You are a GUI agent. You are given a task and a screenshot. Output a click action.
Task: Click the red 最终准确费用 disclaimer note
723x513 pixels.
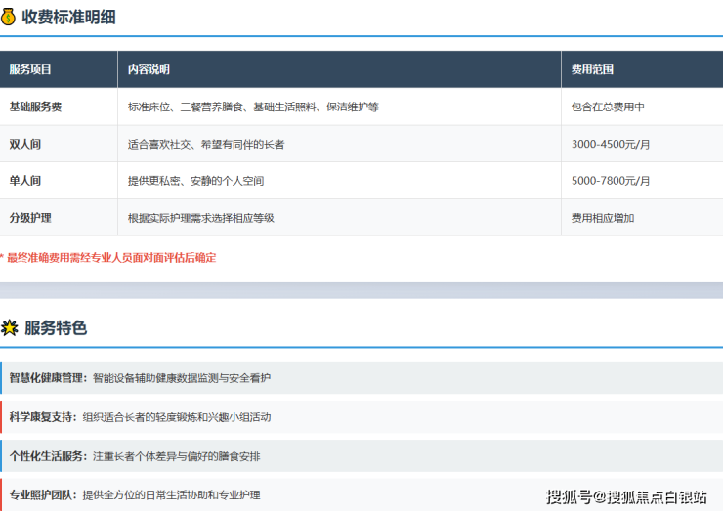(109, 258)
